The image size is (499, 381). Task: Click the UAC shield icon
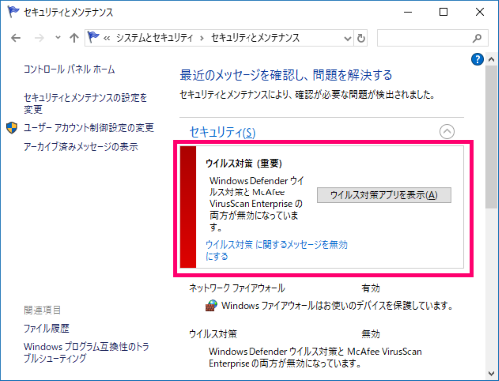(12, 128)
